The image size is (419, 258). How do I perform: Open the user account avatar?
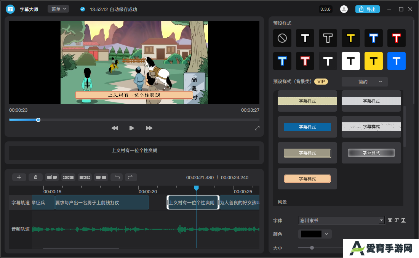tap(344, 9)
